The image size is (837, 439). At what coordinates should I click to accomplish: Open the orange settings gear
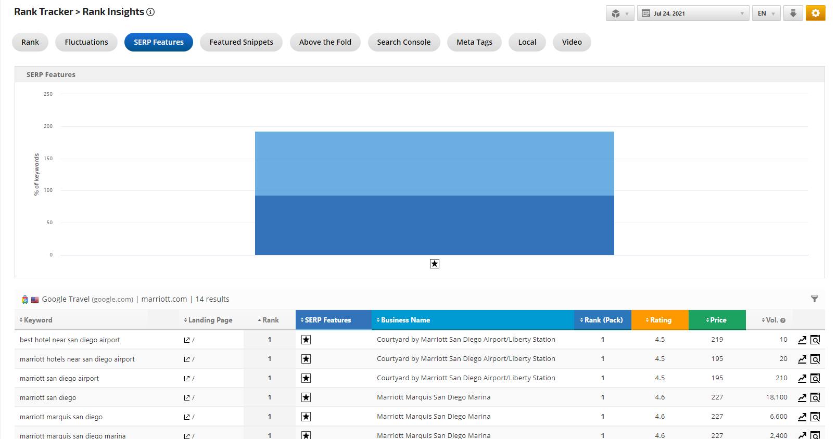pyautogui.click(x=815, y=13)
